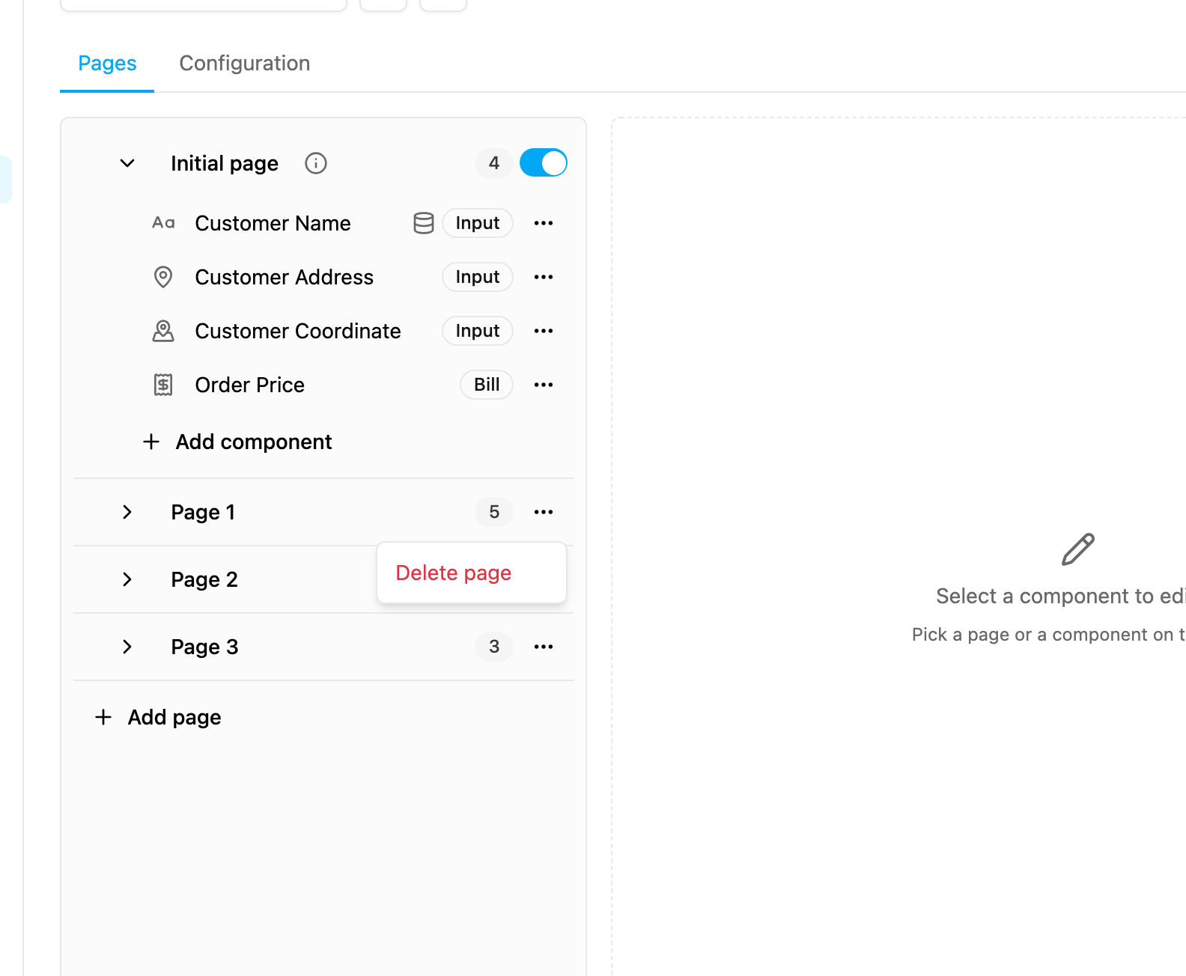Expand Page 3
The height and width of the screenshot is (976, 1186).
pyautogui.click(x=127, y=647)
